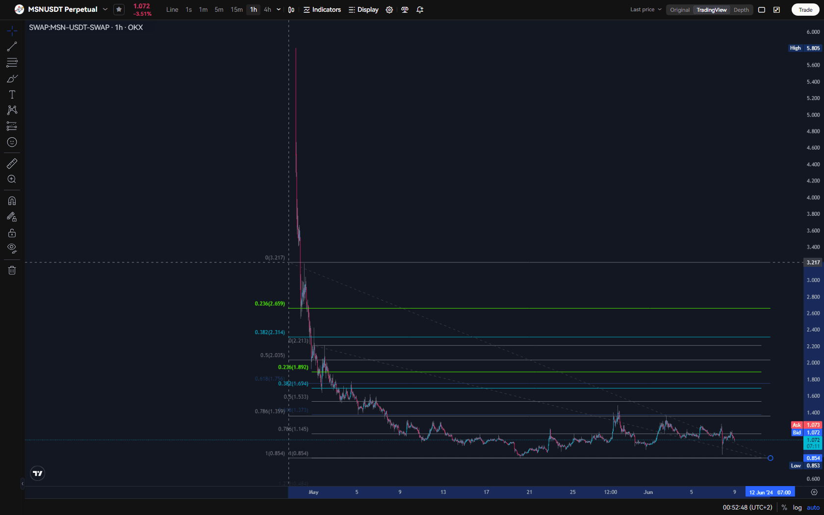Hide all drawings with eye icon
Viewport: 824px width, 515px height.
[x=12, y=248]
